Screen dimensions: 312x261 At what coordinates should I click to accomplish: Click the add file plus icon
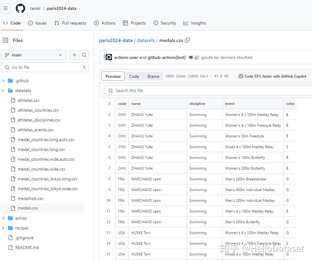74,55
